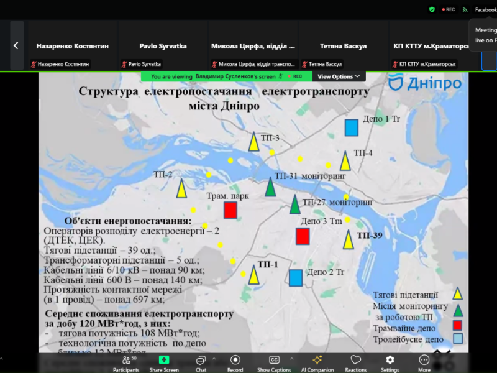Click Facebook in the top bar
Viewport: 497px width, 373px height.
click(486, 9)
